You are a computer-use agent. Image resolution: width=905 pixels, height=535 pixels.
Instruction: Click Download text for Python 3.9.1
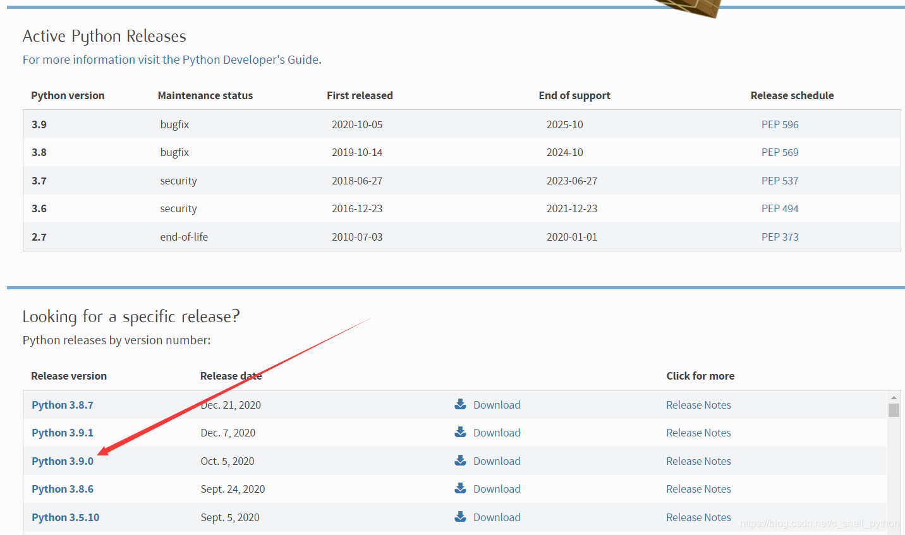tap(497, 433)
